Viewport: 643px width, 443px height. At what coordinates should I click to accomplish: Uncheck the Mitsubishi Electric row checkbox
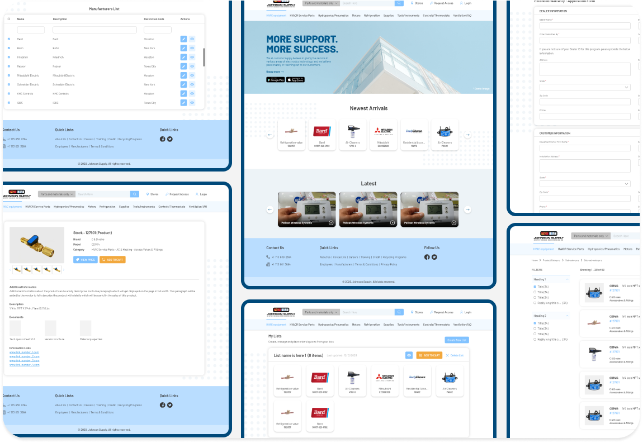pos(9,75)
